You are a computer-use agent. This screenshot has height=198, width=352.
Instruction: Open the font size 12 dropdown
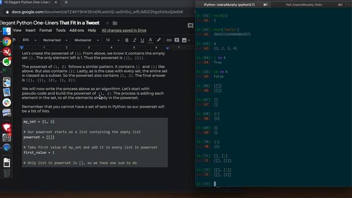coord(112,40)
